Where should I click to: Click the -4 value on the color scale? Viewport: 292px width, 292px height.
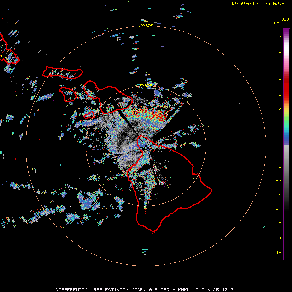click(x=279, y=195)
